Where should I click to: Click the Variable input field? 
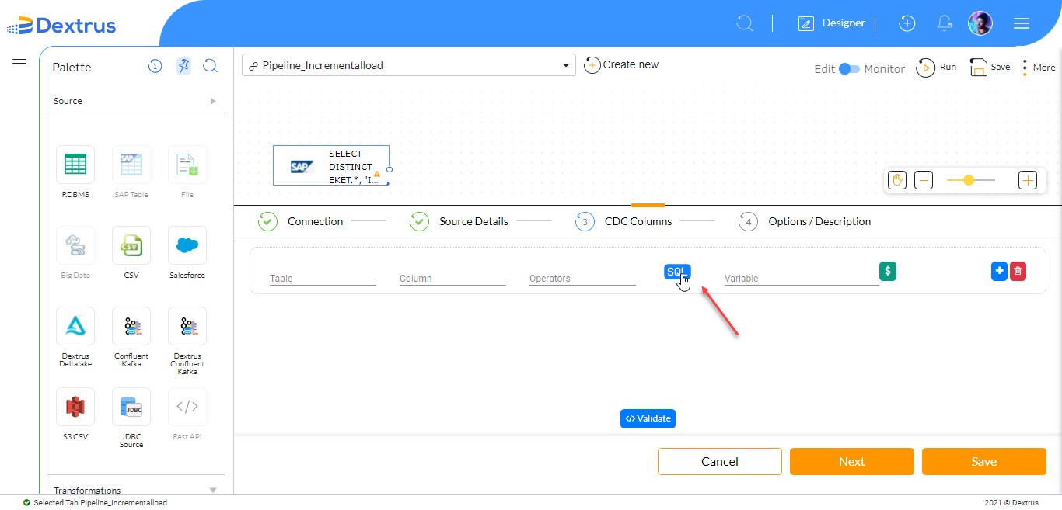(802, 278)
